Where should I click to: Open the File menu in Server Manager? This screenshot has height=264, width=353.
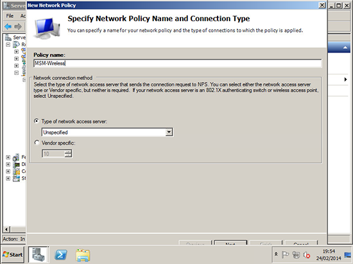coord(10,16)
